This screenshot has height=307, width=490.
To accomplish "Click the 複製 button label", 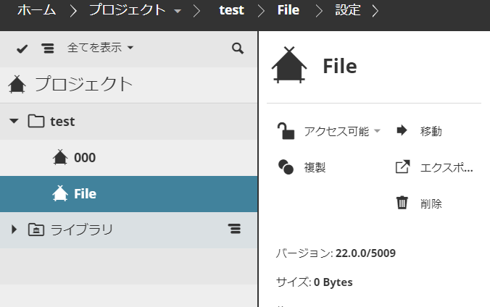I will pyautogui.click(x=315, y=167).
